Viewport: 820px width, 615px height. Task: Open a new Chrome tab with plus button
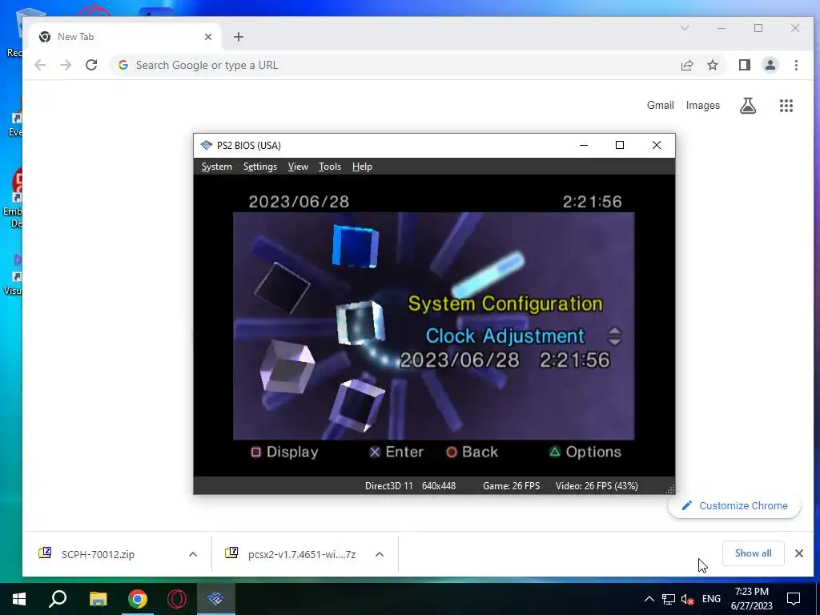pos(239,37)
